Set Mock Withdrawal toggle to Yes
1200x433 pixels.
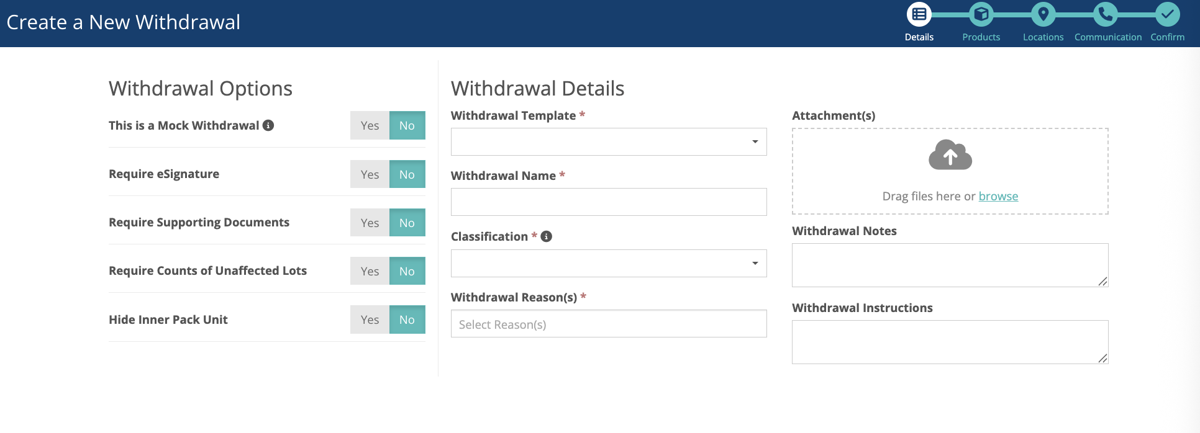(x=370, y=125)
